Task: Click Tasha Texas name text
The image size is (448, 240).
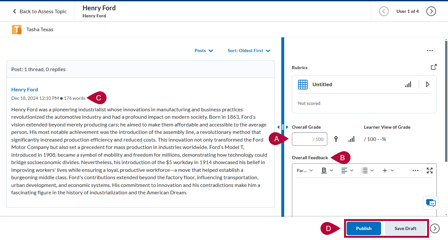Action: tap(40, 29)
